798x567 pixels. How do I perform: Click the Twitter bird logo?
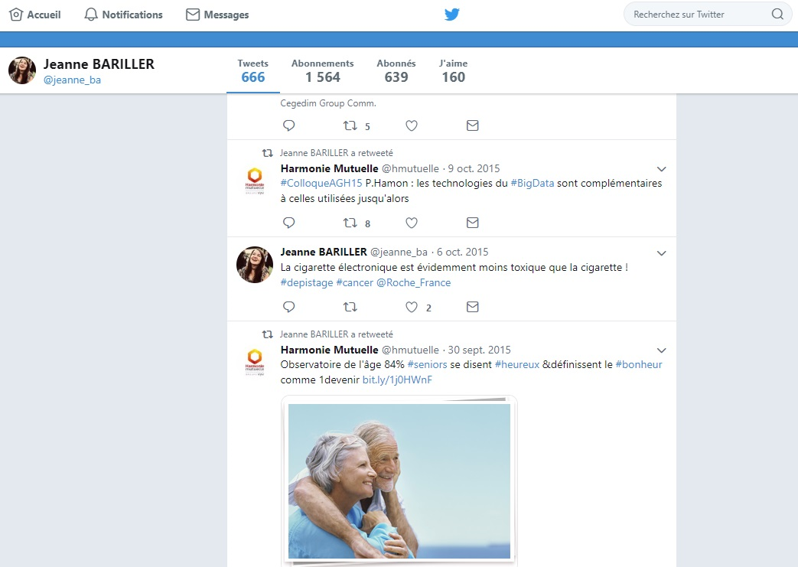click(x=452, y=15)
